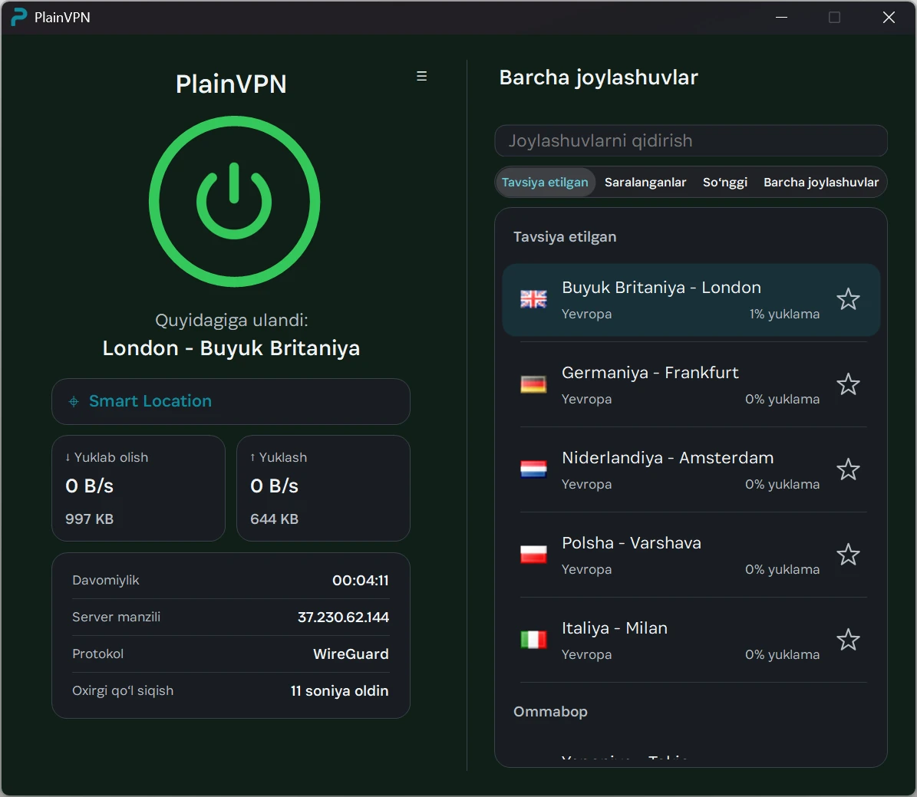Open the Barcha joylashuvlar tab
The height and width of the screenshot is (797, 917).
(820, 182)
